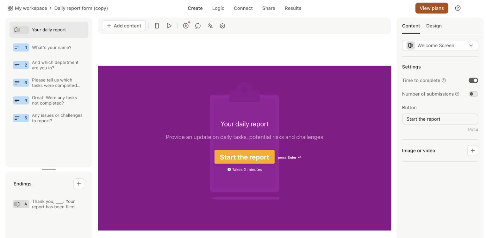Open the mobile device preview icon
Viewport: 486px width, 238px height.
point(157,26)
